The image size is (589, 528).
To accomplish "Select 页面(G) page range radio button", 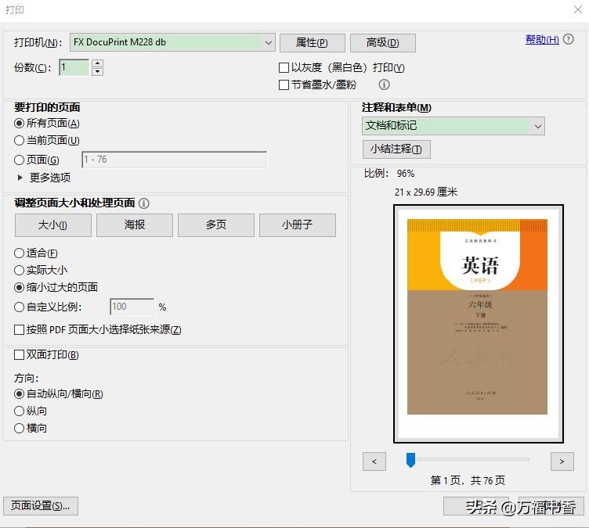I will pos(19,160).
